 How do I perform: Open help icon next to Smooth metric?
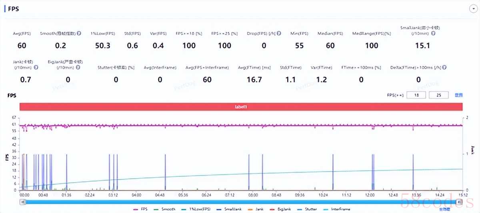tap(79, 34)
